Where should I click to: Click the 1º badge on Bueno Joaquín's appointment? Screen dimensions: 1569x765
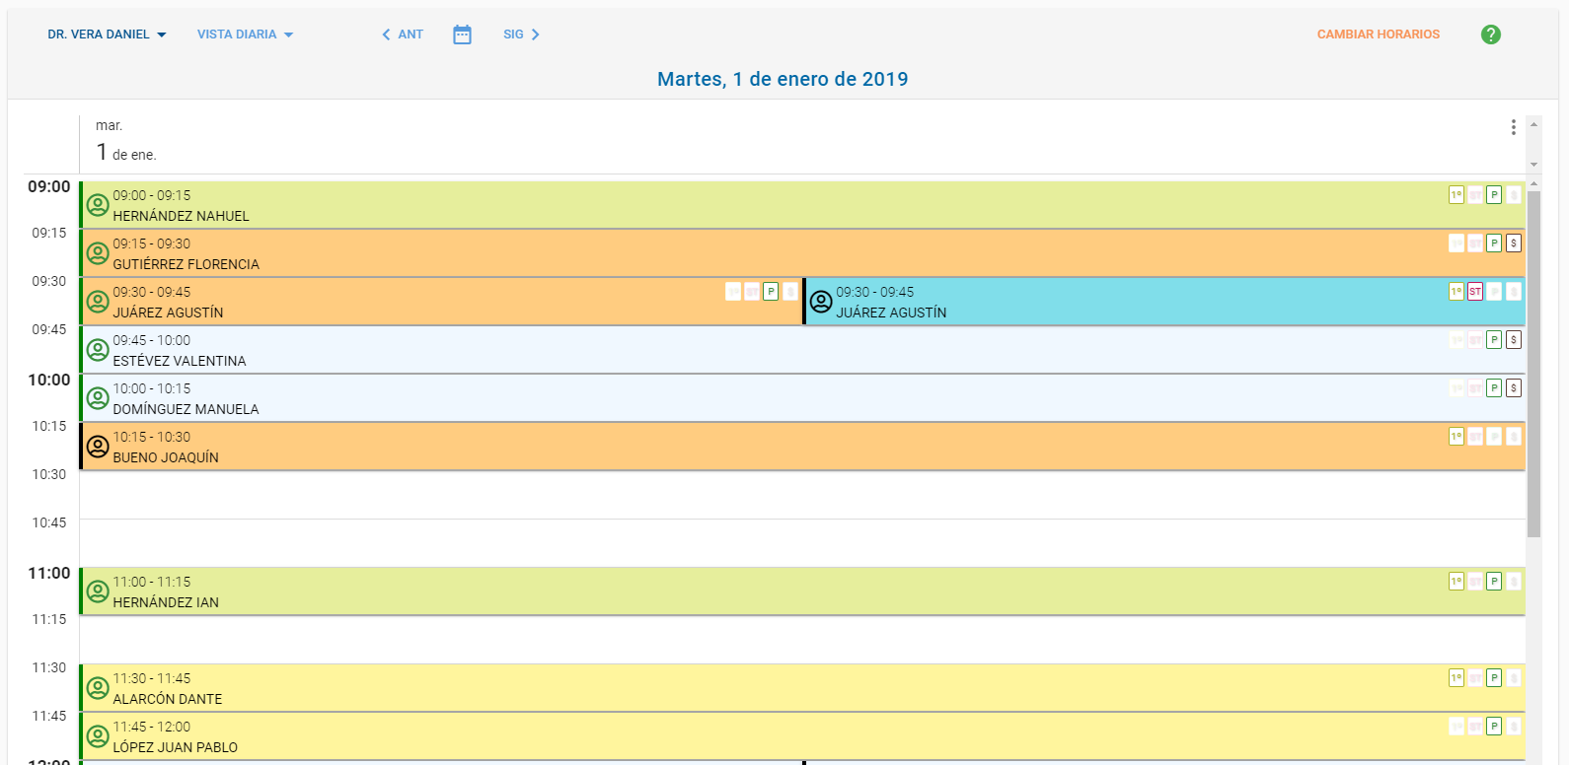tap(1456, 437)
